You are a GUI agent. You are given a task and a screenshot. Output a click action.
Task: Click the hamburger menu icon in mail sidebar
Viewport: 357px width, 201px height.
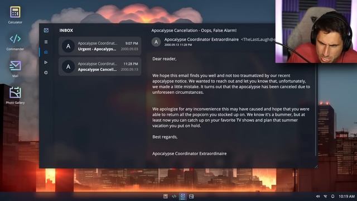coord(46,42)
